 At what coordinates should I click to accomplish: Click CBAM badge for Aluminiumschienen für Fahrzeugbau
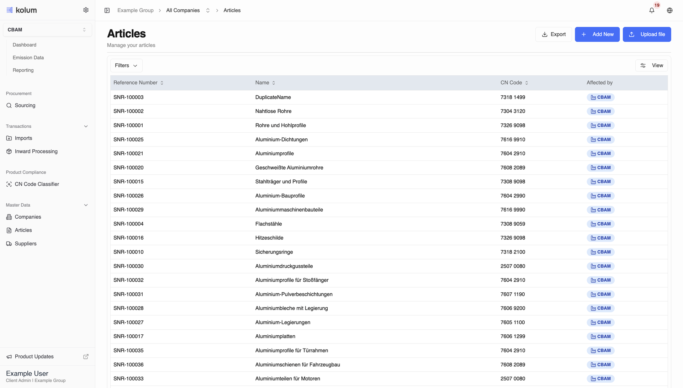(x=600, y=365)
